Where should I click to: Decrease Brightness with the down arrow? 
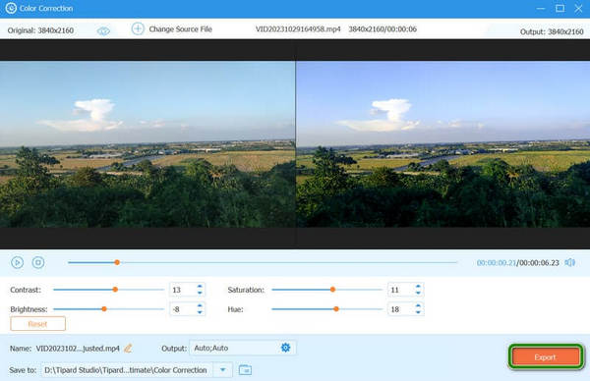200,312
